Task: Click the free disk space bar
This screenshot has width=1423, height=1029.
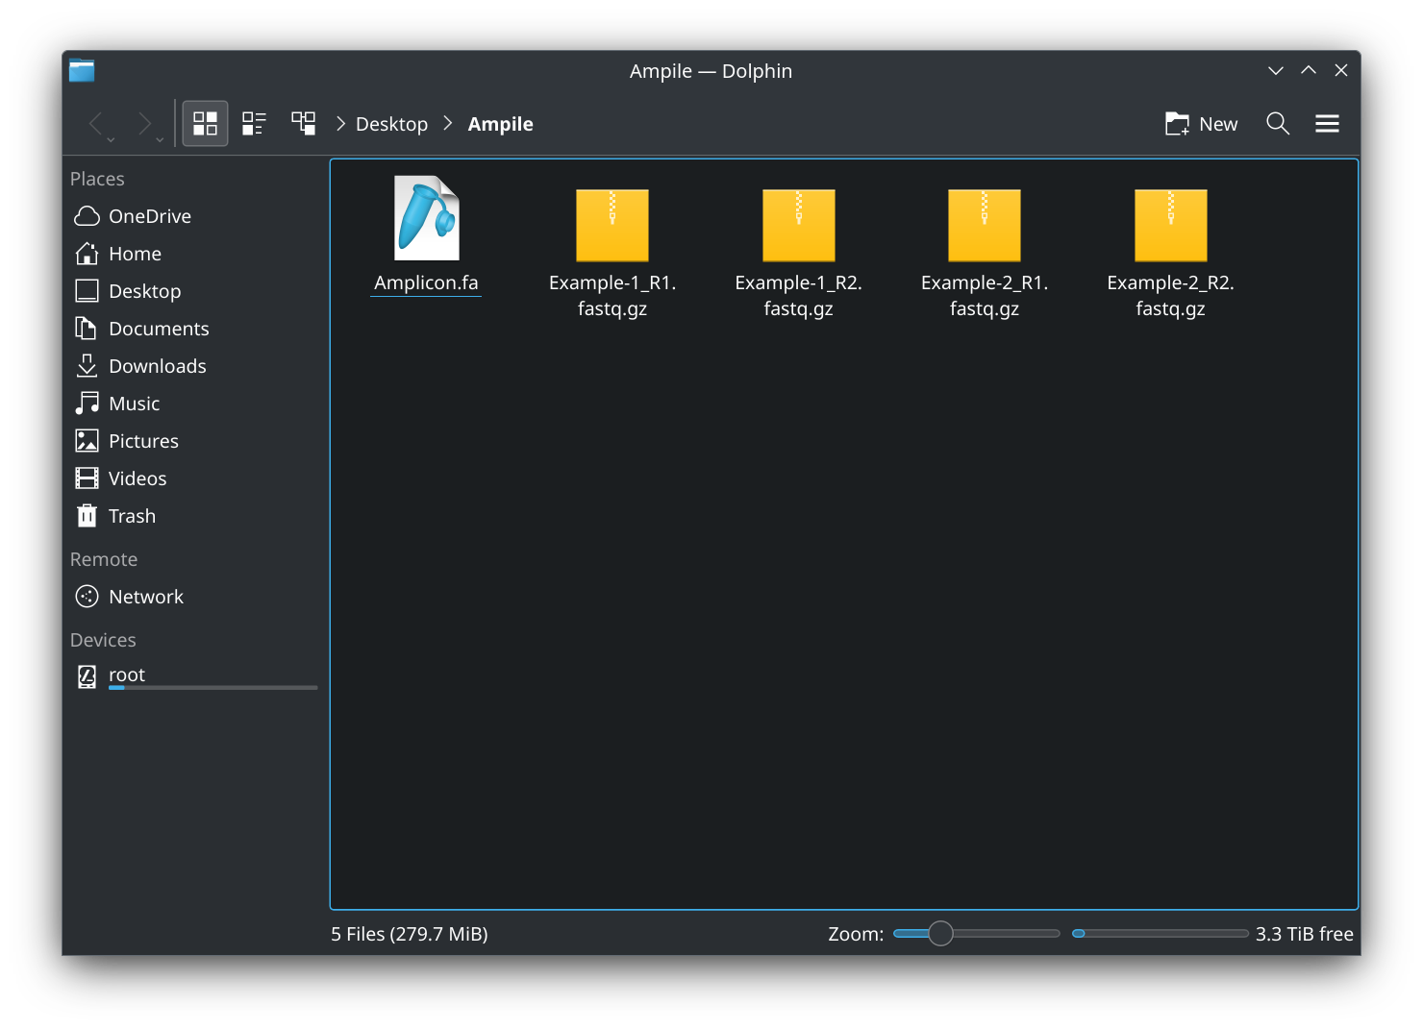Action: [1160, 933]
